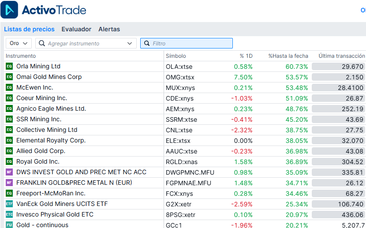
Task: Click the magnifier icon in the Filtro box
Action: point(146,43)
